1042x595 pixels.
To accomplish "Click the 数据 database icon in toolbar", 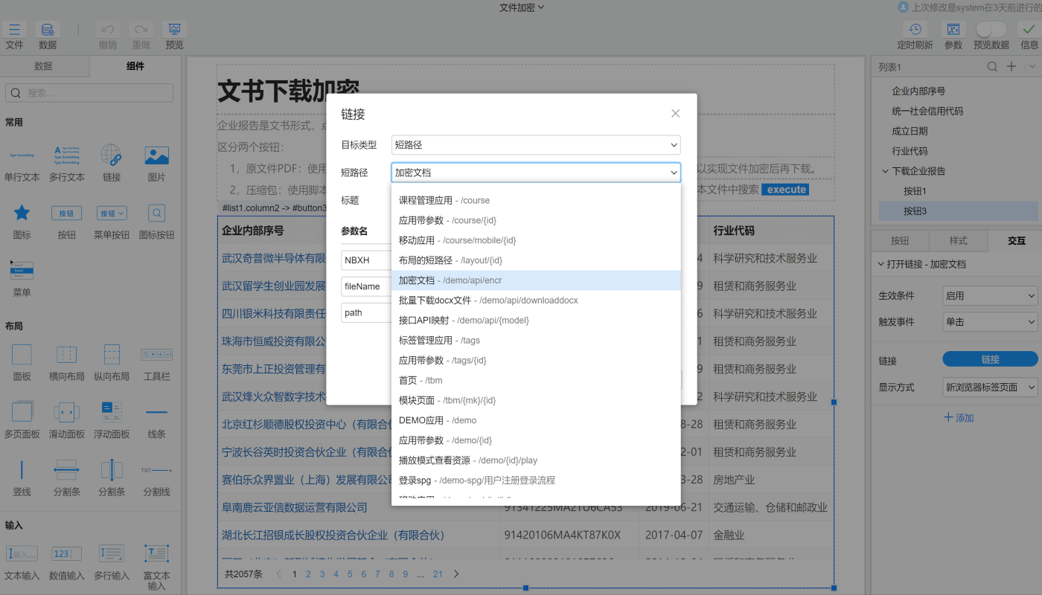I will click(x=48, y=30).
